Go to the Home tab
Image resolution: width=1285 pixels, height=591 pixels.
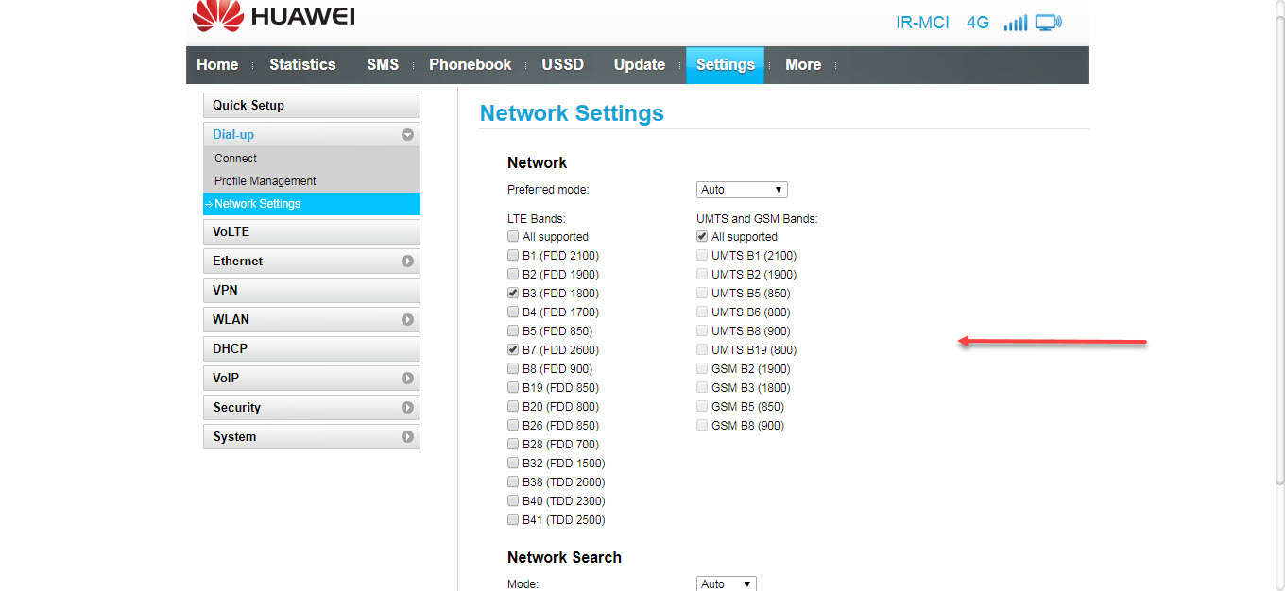217,65
